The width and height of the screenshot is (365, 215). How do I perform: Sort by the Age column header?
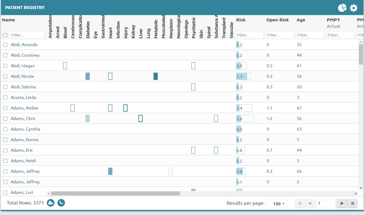tap(301, 20)
